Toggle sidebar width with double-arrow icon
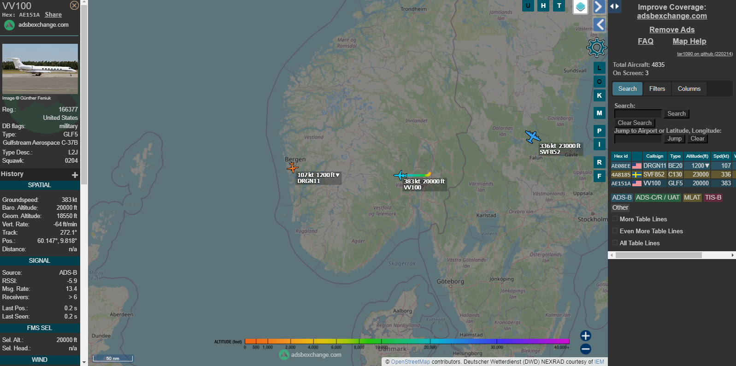 tap(615, 6)
